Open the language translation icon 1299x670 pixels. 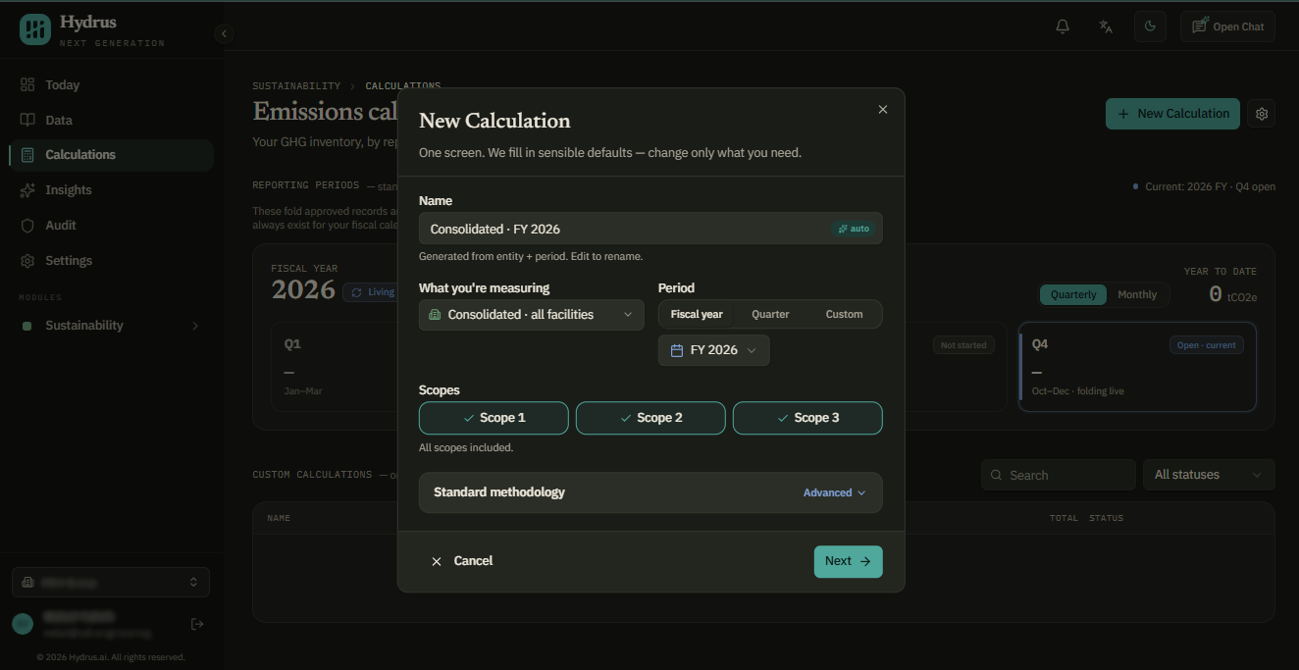pos(1106,26)
